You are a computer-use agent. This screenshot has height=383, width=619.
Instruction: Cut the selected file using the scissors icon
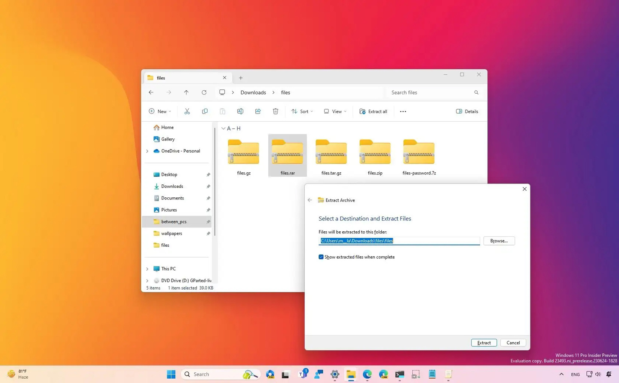click(187, 111)
